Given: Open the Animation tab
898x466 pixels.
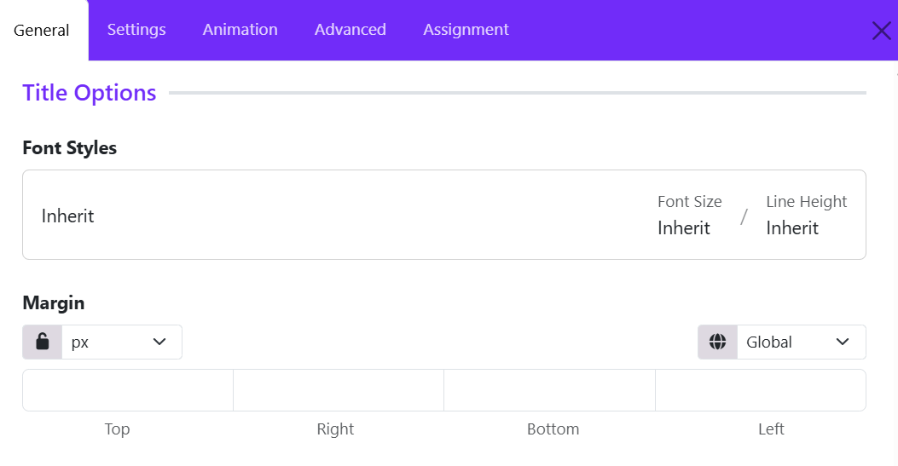Looking at the screenshot, I should 240,30.
